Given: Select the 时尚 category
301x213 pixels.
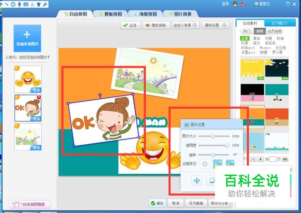Looking at the screenshot, I should (x=280, y=38).
